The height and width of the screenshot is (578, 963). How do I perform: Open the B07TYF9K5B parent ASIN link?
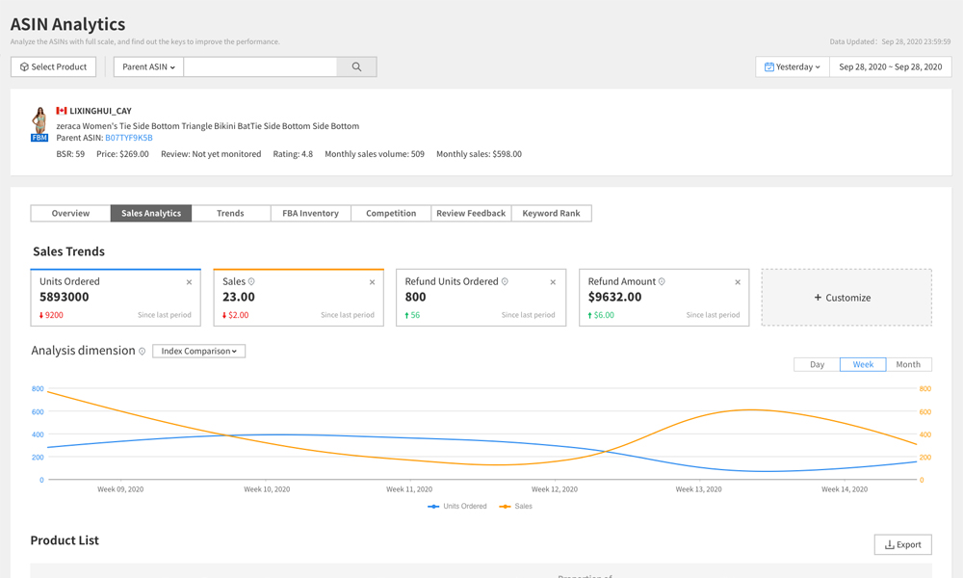click(x=128, y=138)
